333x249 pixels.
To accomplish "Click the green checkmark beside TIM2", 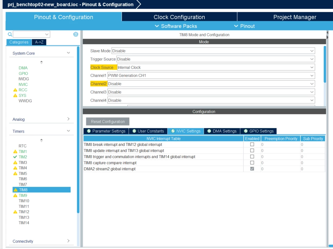I will tap(15, 157).
